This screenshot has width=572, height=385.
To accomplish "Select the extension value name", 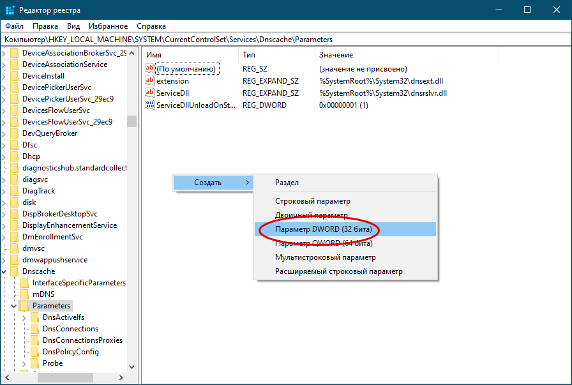I will 172,81.
